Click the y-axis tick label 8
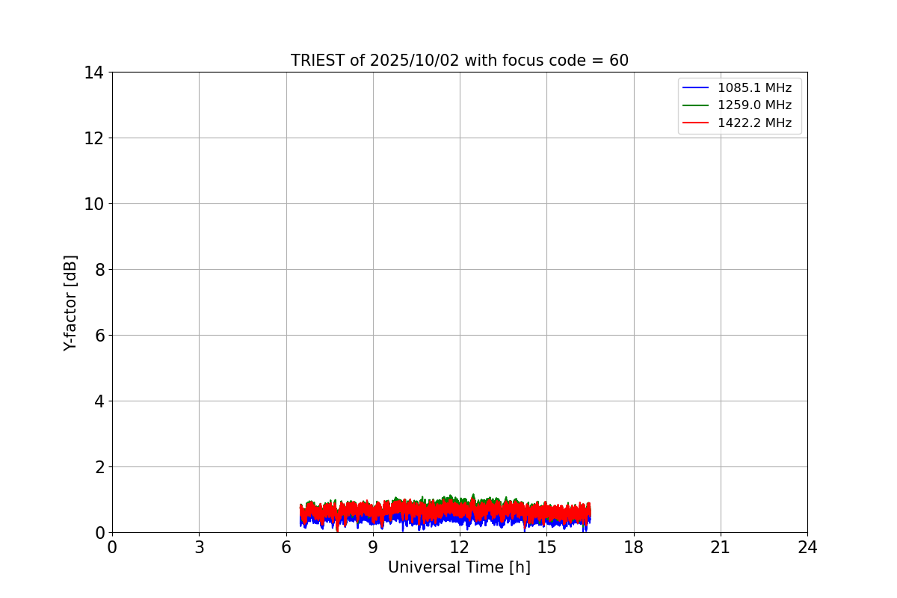Image resolution: width=897 pixels, height=598 pixels. (x=99, y=270)
